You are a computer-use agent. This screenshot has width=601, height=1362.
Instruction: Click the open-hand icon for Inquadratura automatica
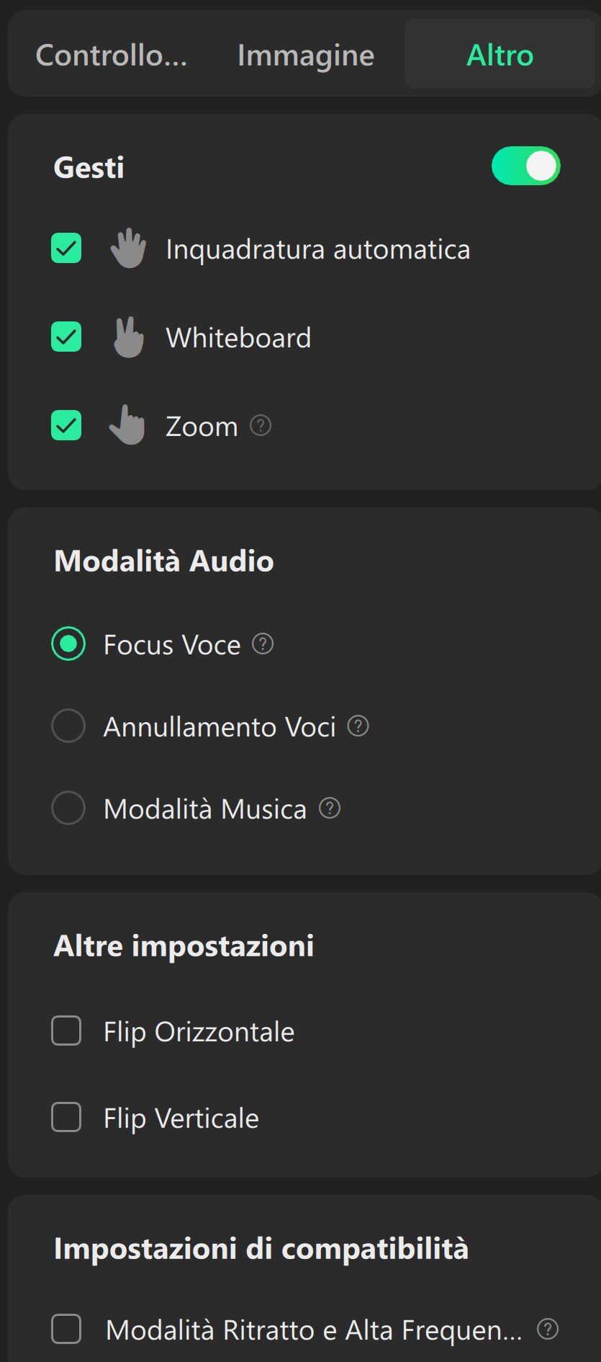coord(128,249)
